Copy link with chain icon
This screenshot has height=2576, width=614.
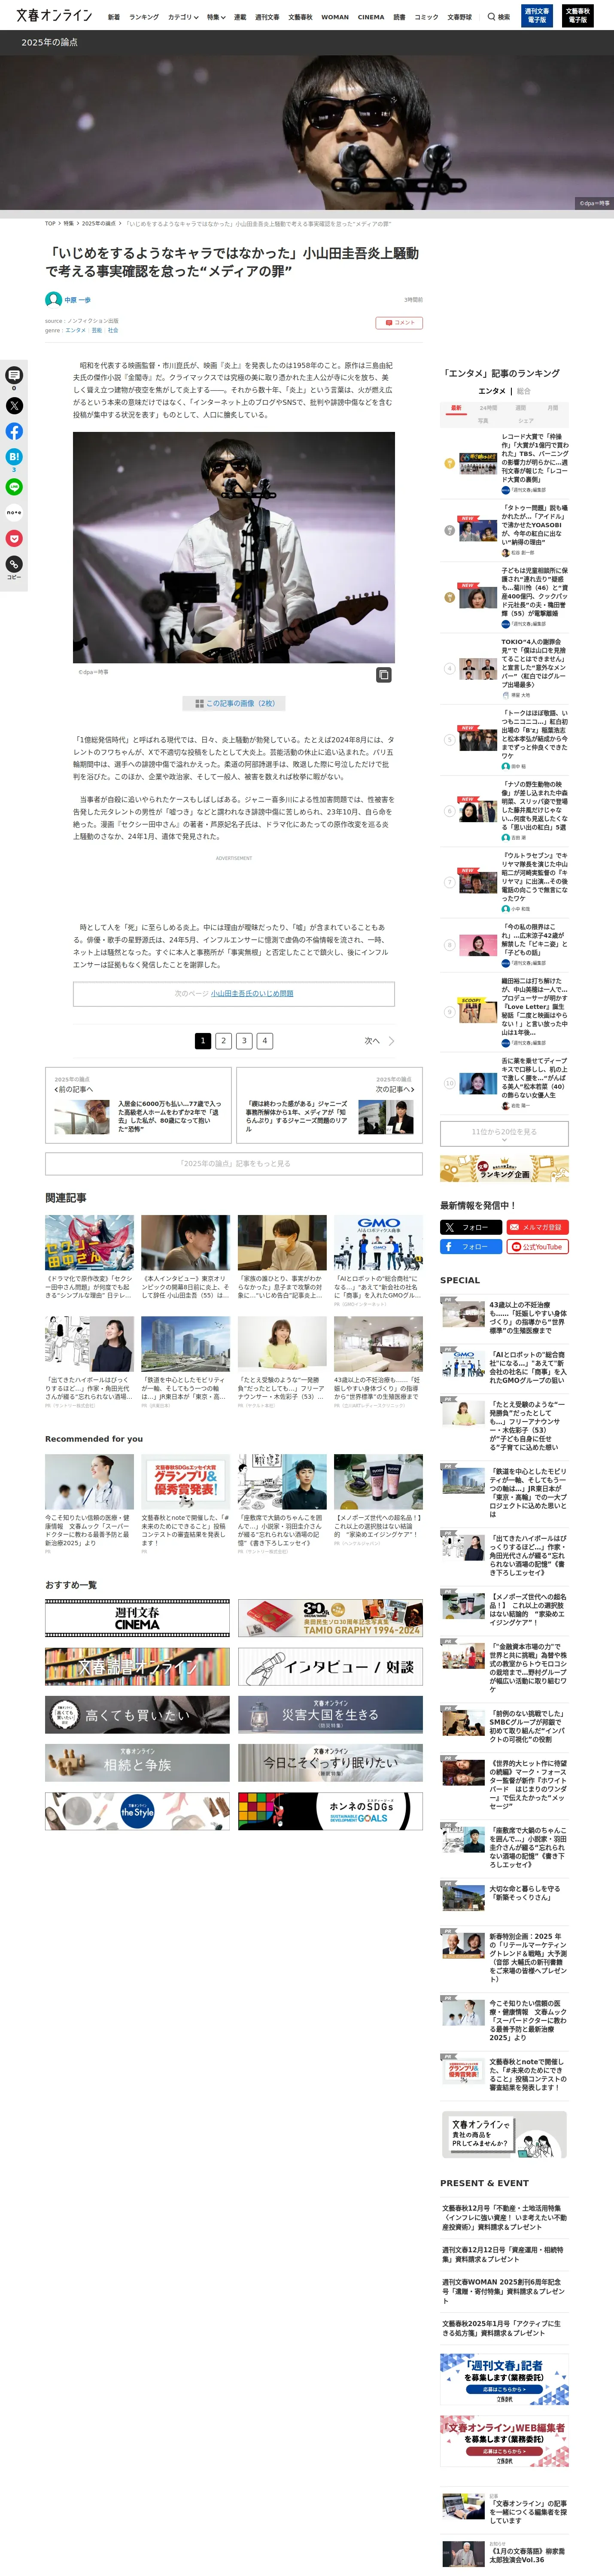click(x=14, y=564)
